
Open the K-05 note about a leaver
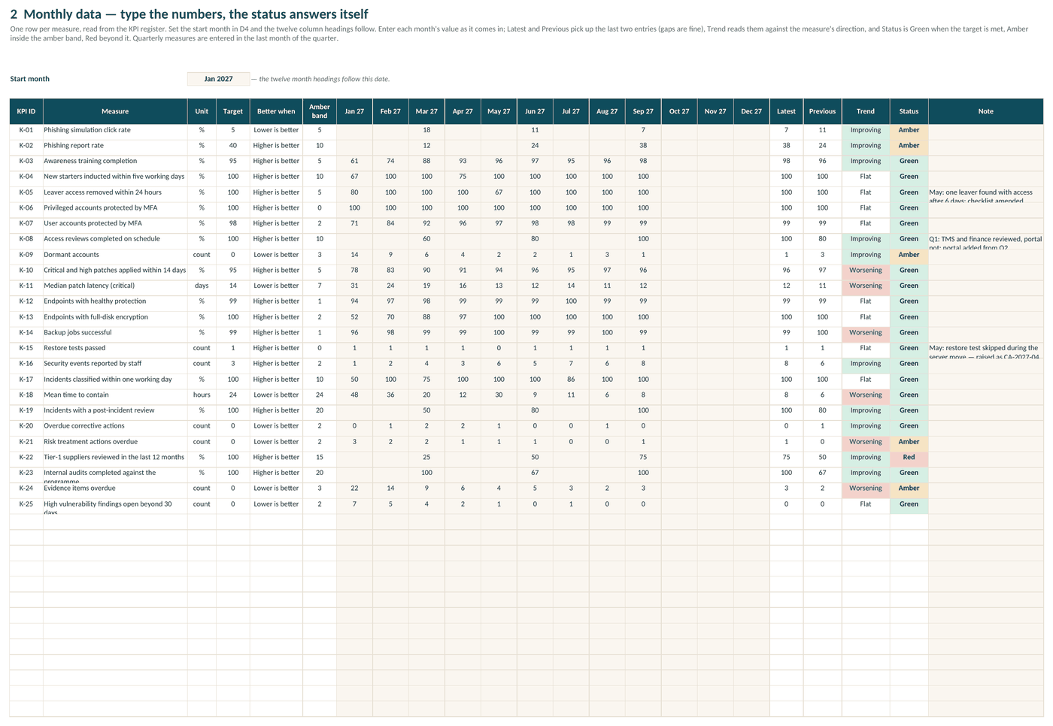985,193
